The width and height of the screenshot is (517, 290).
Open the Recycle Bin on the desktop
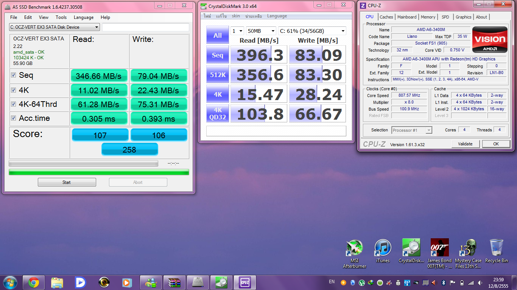click(x=497, y=251)
